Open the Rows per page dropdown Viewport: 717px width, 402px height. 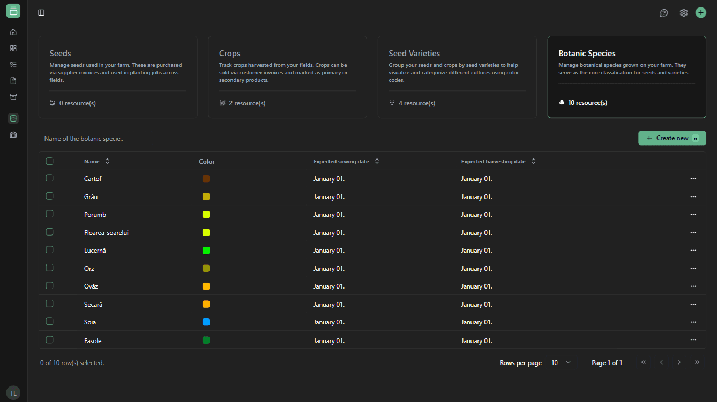[561, 363]
